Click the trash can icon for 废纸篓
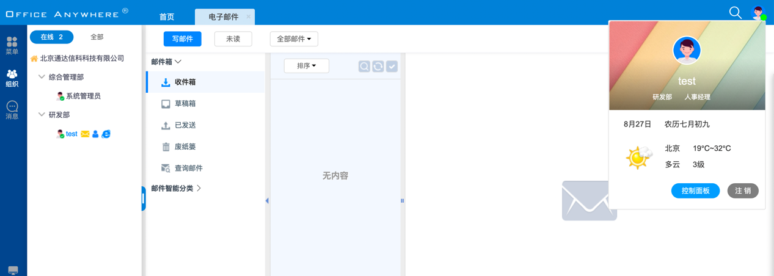The image size is (774, 276). click(x=166, y=147)
